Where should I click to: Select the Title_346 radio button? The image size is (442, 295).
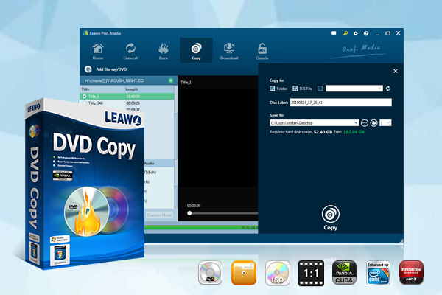point(84,103)
